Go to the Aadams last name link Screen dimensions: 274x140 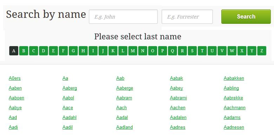pyautogui.click(x=232, y=118)
